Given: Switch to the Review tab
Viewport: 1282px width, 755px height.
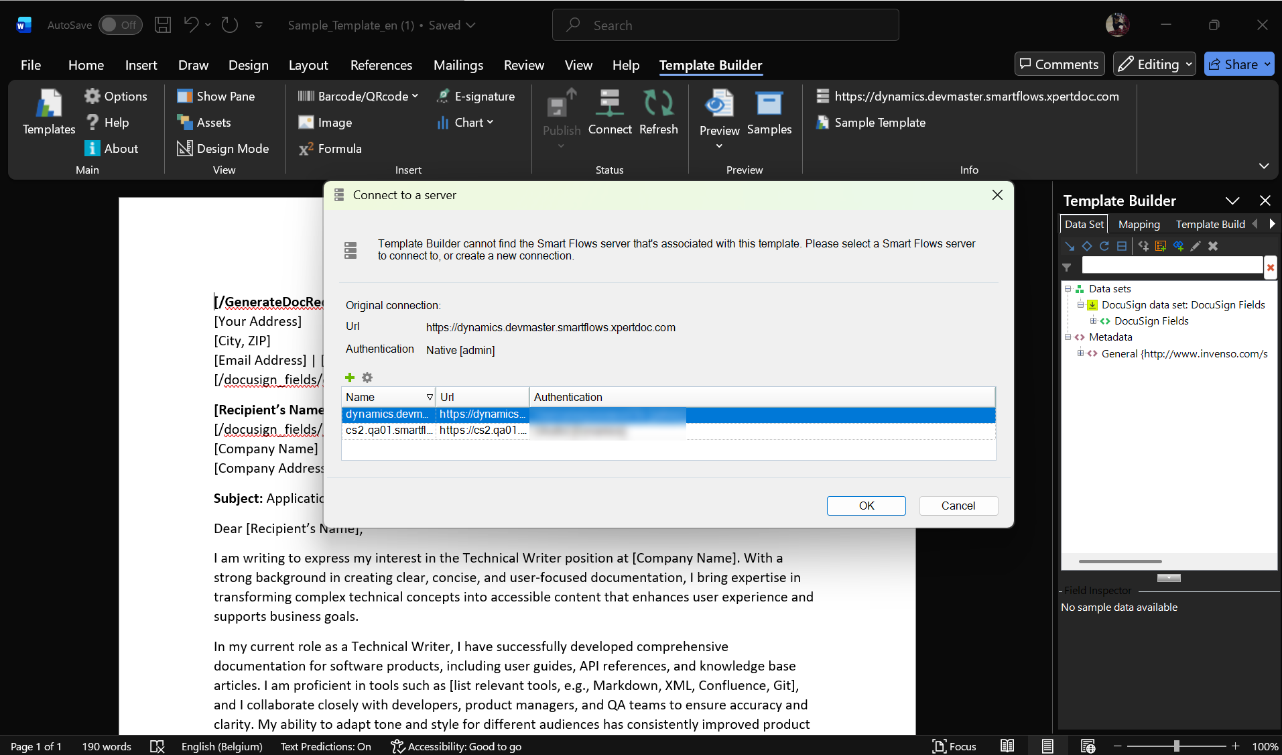Looking at the screenshot, I should coord(524,64).
